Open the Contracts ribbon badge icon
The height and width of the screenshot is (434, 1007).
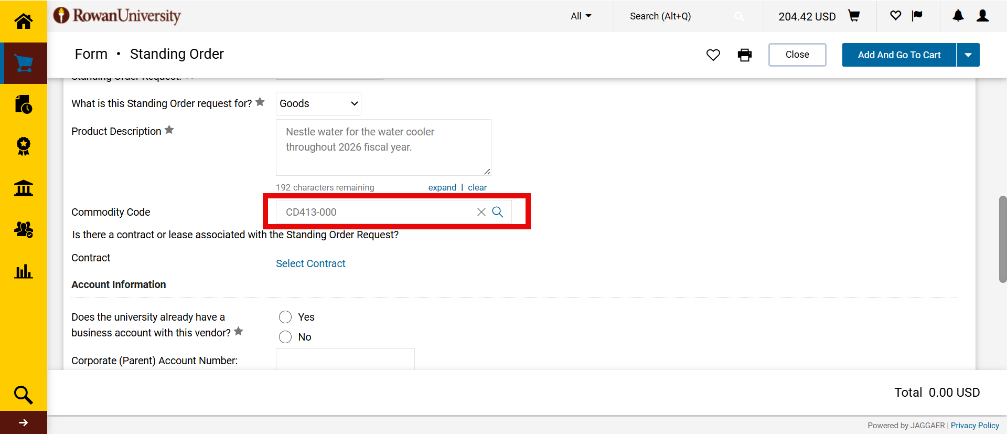point(23,146)
